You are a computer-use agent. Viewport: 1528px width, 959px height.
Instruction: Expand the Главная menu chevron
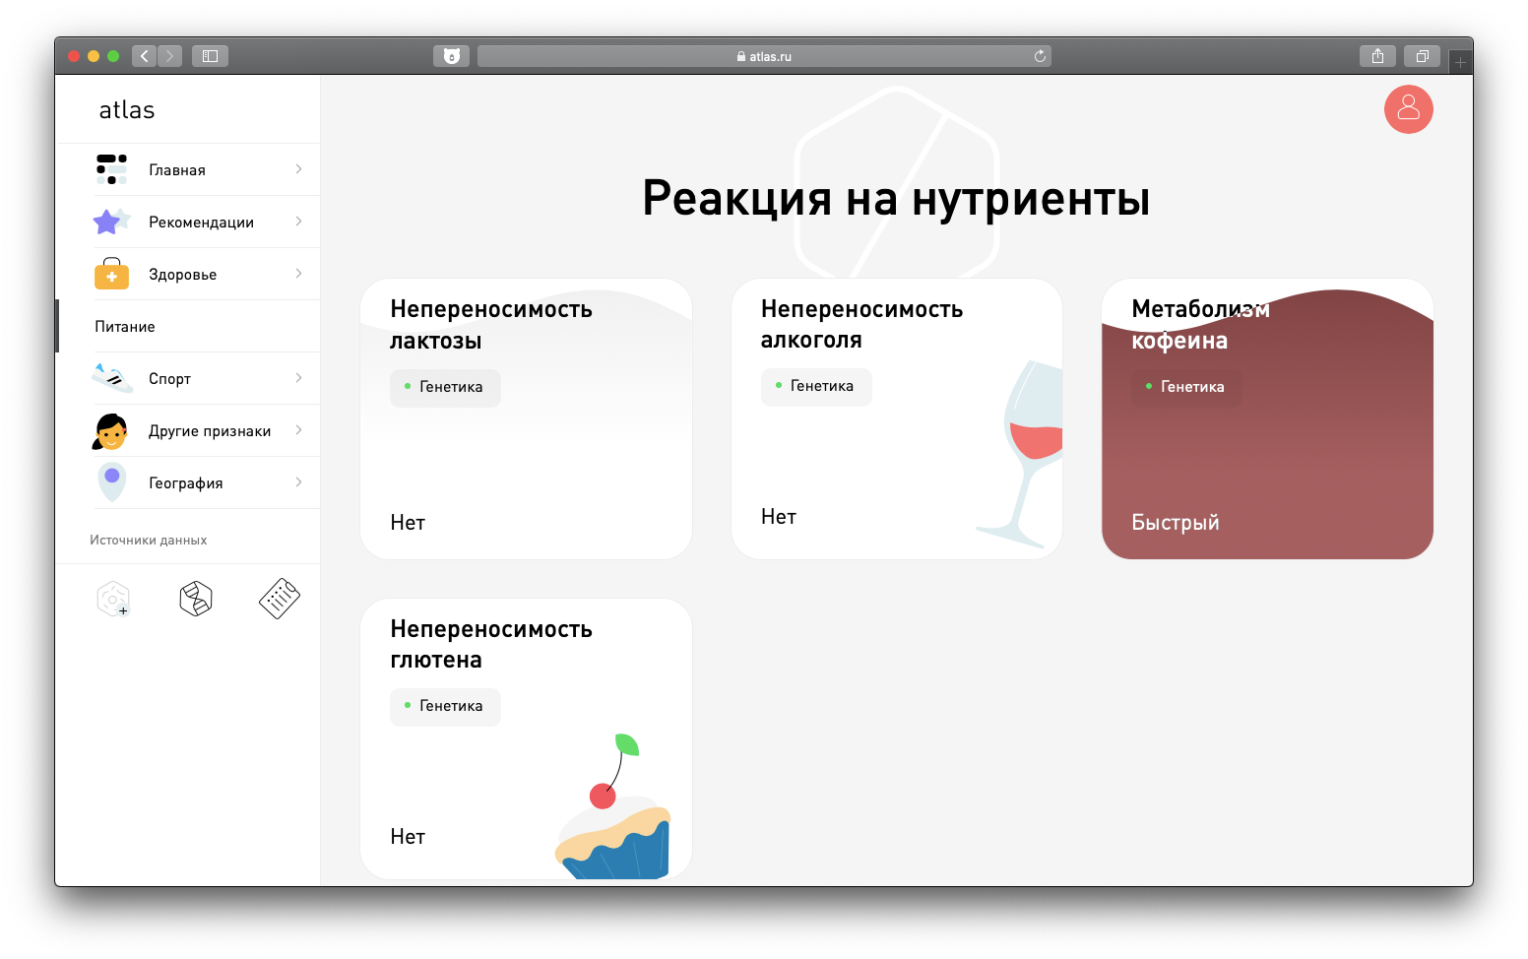(298, 169)
